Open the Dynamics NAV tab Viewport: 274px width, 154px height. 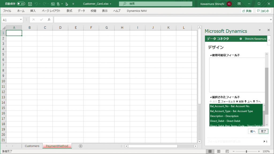[137, 11]
